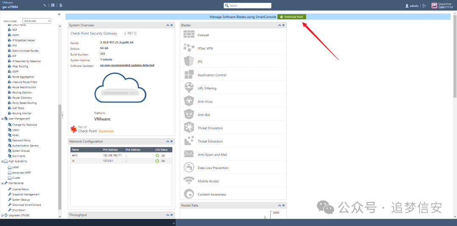Viewport: 457px width, 226px height.
Task: Click the Threat Extraction blade icon
Action: click(189, 141)
